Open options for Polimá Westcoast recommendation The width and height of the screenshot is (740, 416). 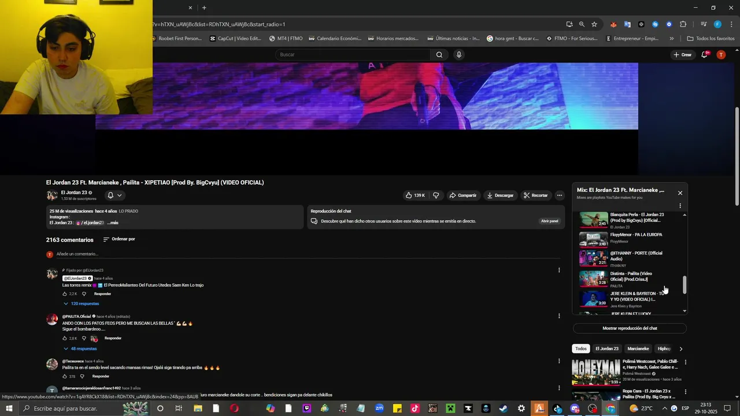coord(686,363)
